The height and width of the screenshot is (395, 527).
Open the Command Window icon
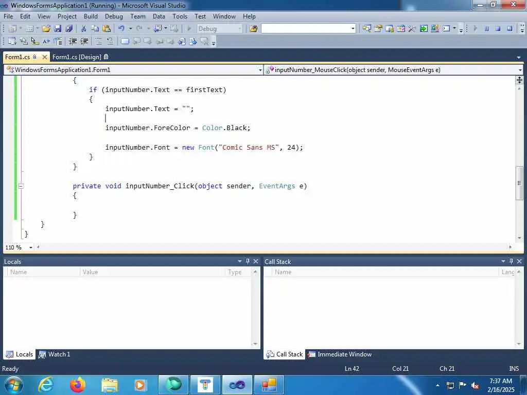[446, 29]
